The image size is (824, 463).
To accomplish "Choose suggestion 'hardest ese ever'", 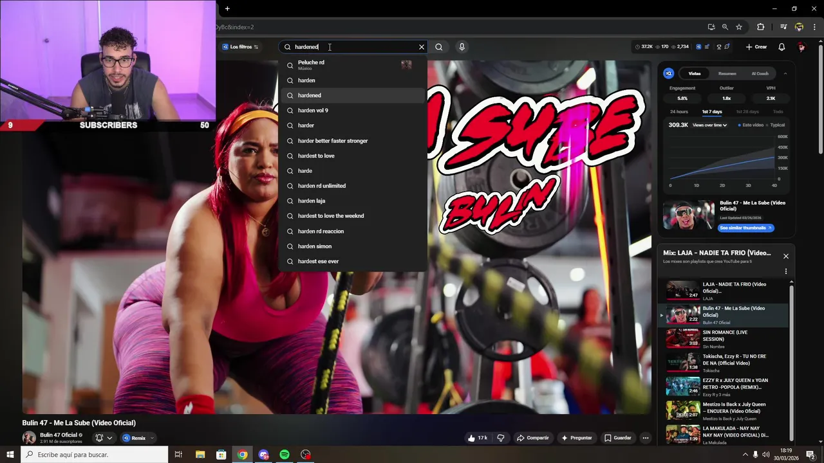I will pyautogui.click(x=353, y=261).
